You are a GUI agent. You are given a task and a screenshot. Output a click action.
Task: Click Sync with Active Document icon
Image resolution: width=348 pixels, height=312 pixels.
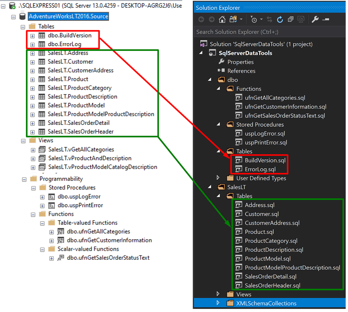pos(269,19)
